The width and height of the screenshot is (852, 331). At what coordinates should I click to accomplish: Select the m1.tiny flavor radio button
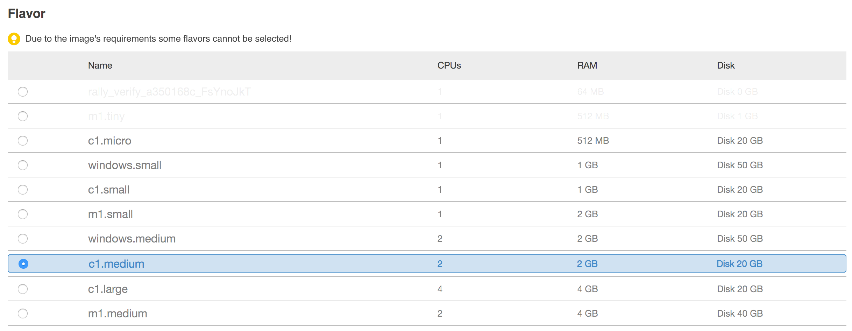(23, 116)
